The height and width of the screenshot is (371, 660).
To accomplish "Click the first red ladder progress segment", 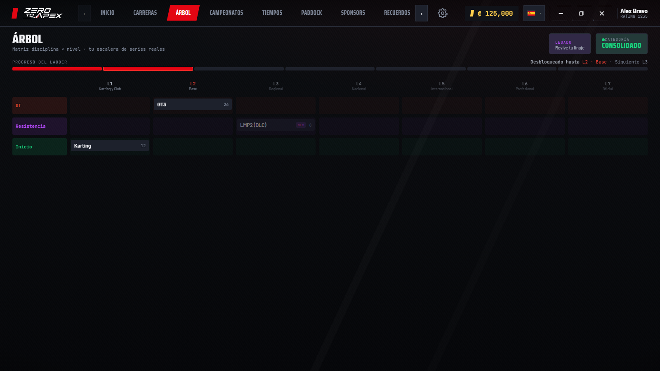I will [x=57, y=69].
